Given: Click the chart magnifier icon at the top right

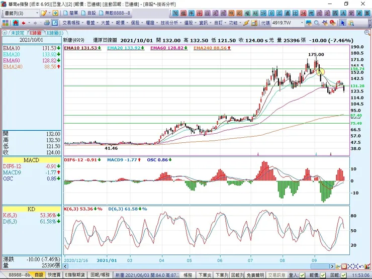Looking at the screenshot, I should tap(367, 33).
